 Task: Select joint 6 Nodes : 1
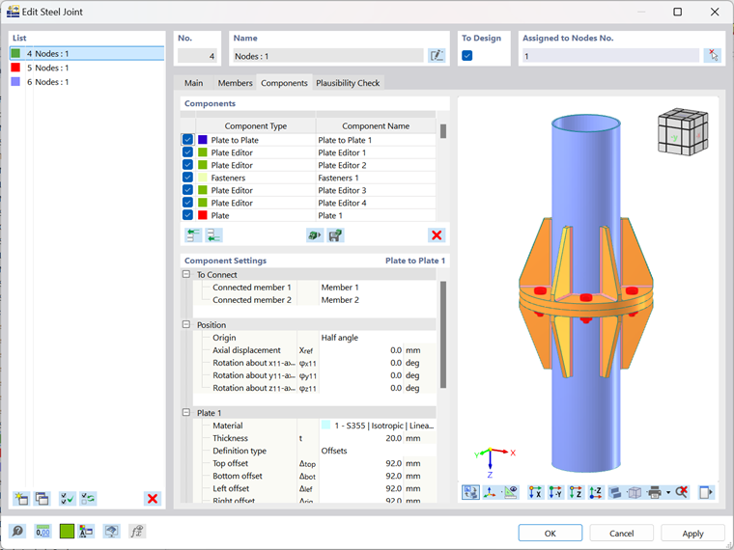tap(87, 82)
